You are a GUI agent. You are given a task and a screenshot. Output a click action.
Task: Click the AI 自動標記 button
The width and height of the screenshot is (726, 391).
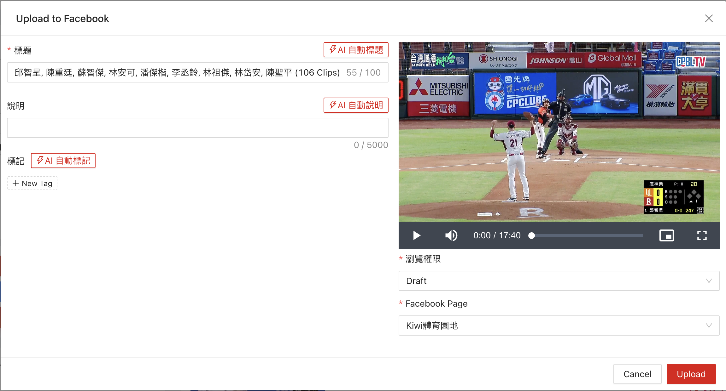click(63, 161)
